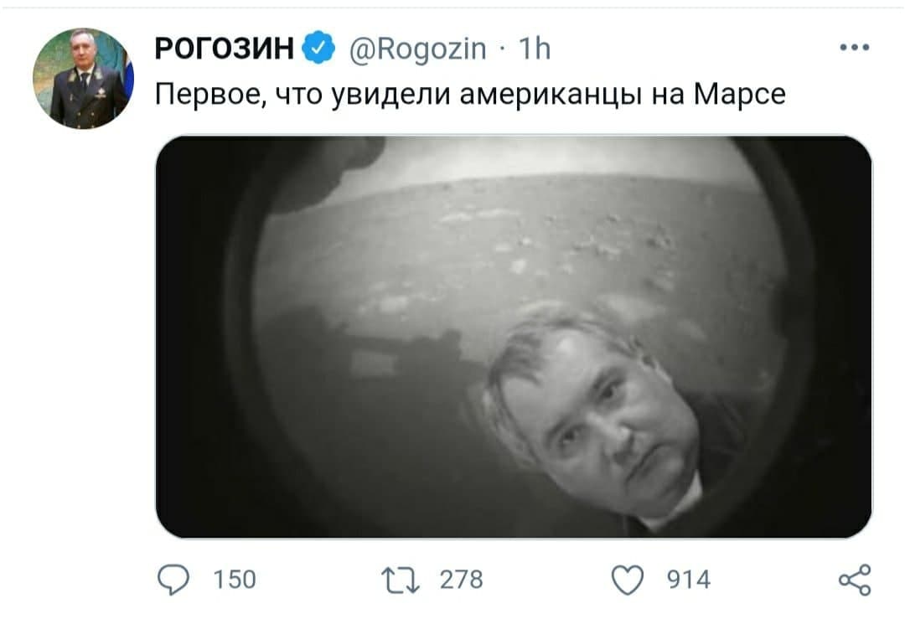Expand the attached black-and-white Mars photo

pos(514,337)
